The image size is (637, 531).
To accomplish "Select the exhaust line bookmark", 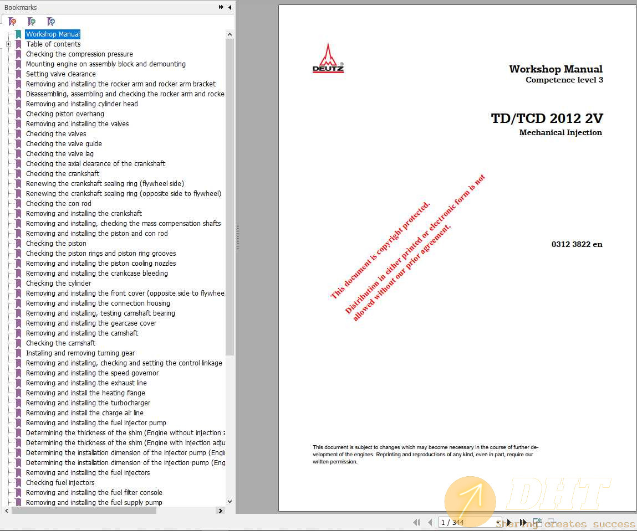I will tap(86, 383).
